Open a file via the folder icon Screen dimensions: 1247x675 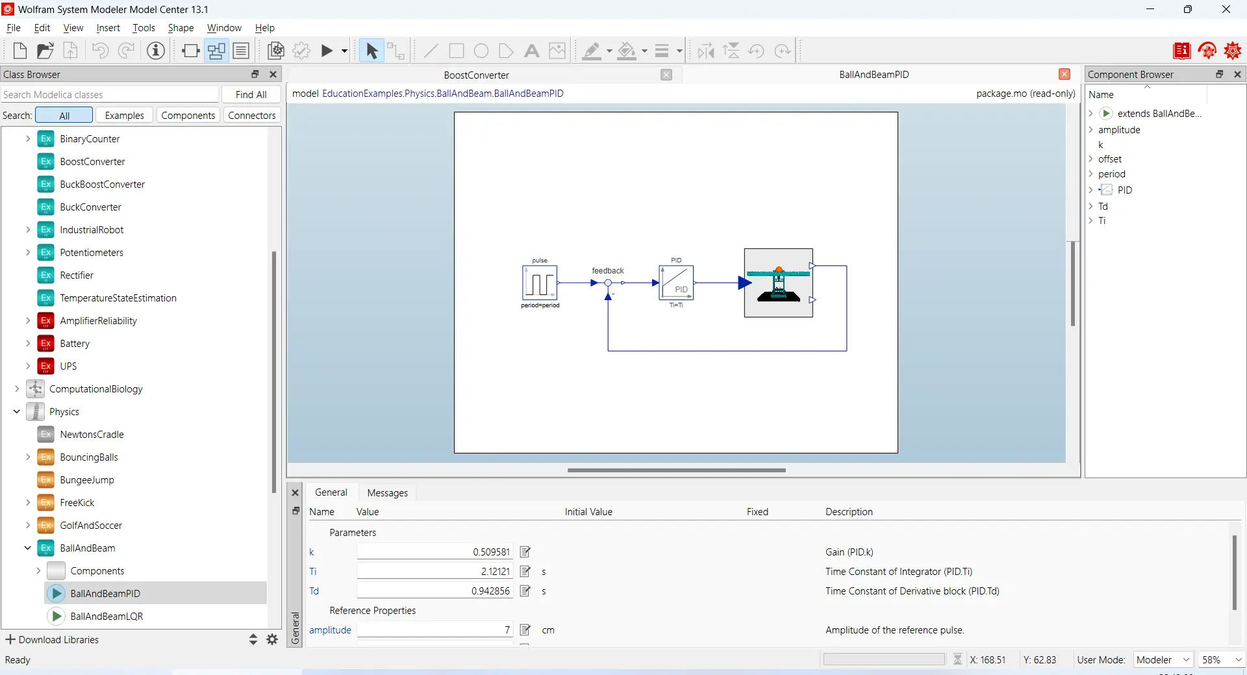(45, 51)
